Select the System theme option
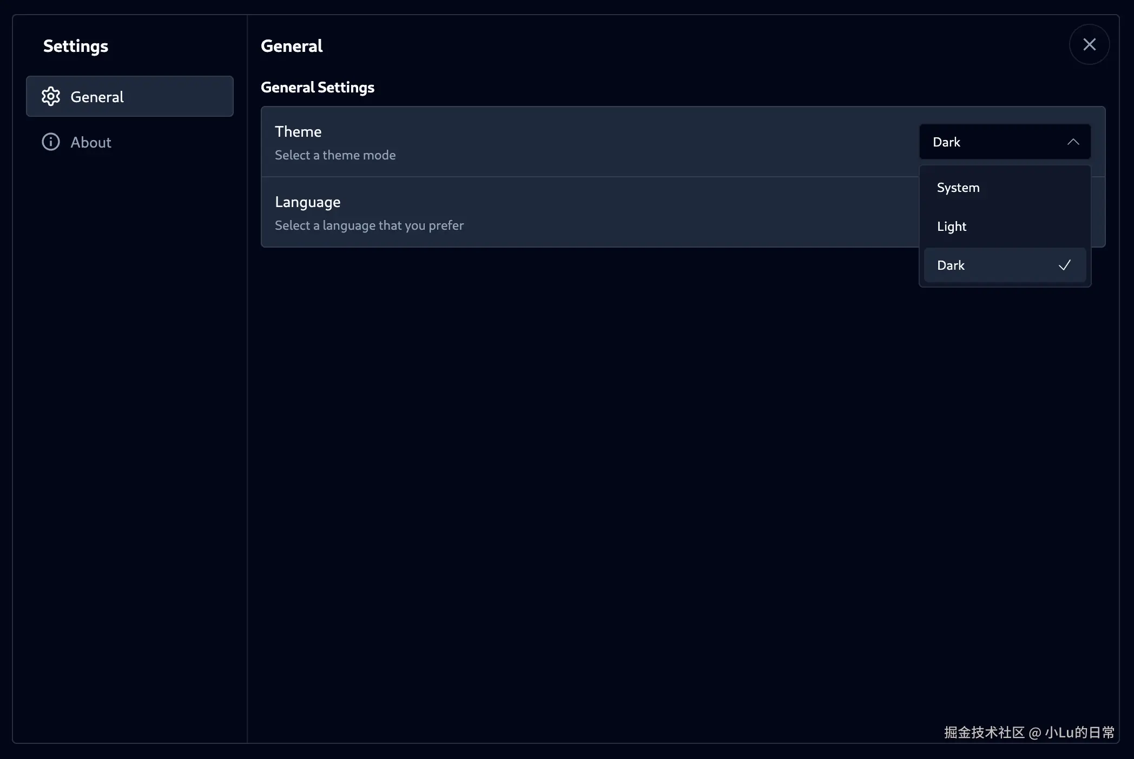 point(958,188)
